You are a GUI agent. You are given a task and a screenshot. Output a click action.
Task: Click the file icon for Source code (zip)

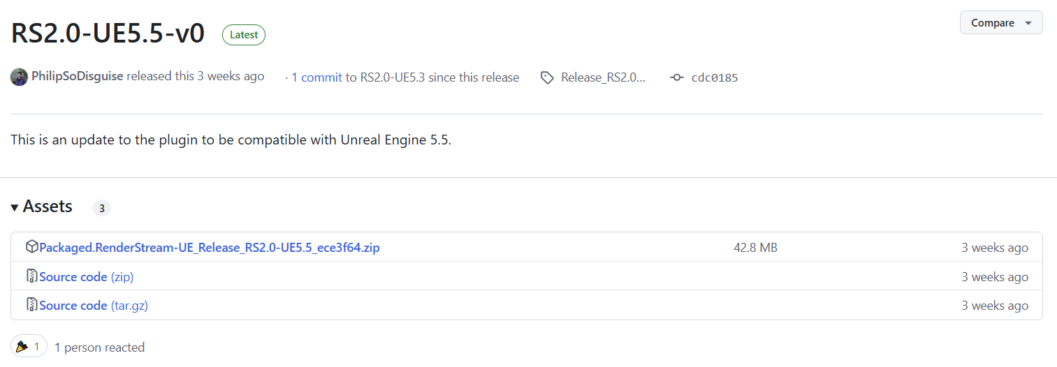(x=31, y=276)
